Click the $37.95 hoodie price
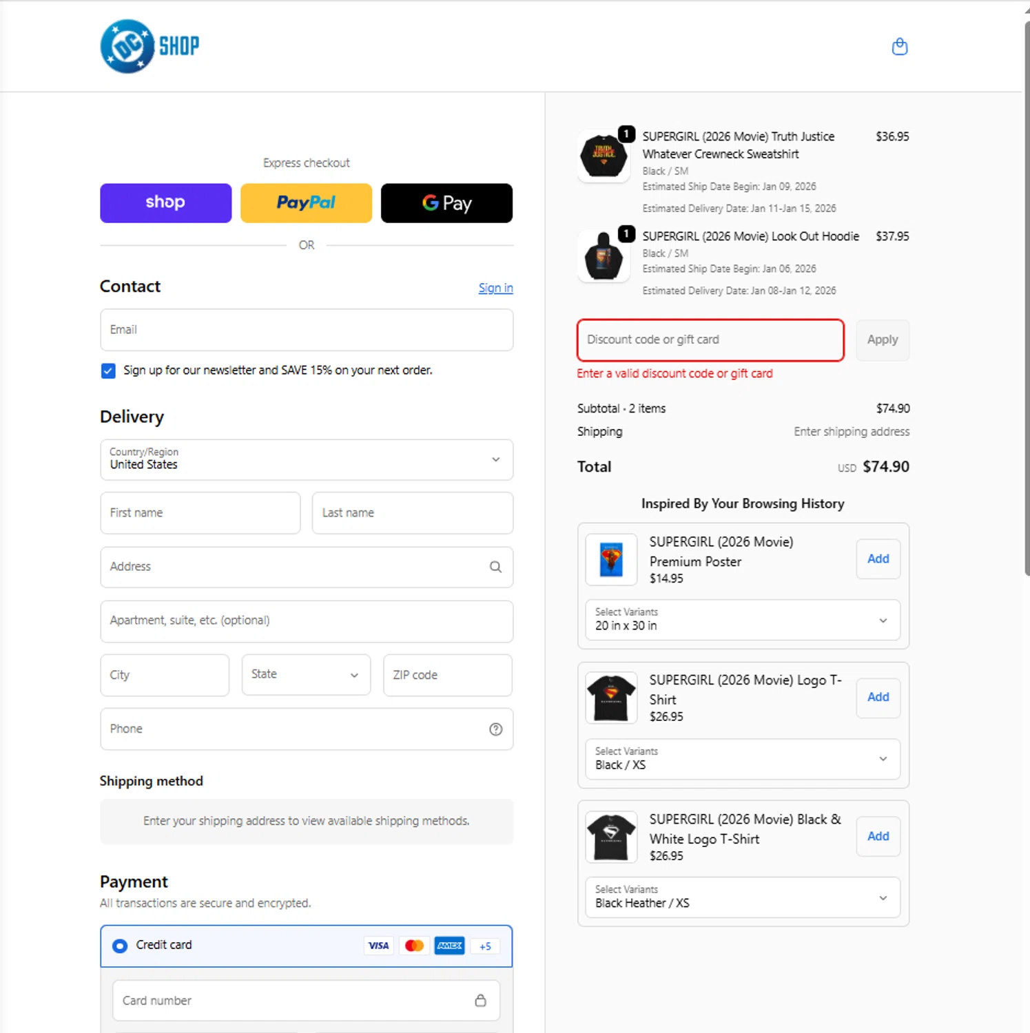The image size is (1030, 1033). (x=892, y=236)
